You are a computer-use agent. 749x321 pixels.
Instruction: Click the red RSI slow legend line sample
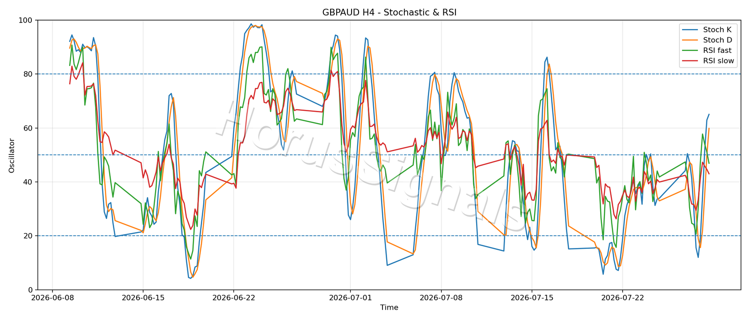point(691,61)
